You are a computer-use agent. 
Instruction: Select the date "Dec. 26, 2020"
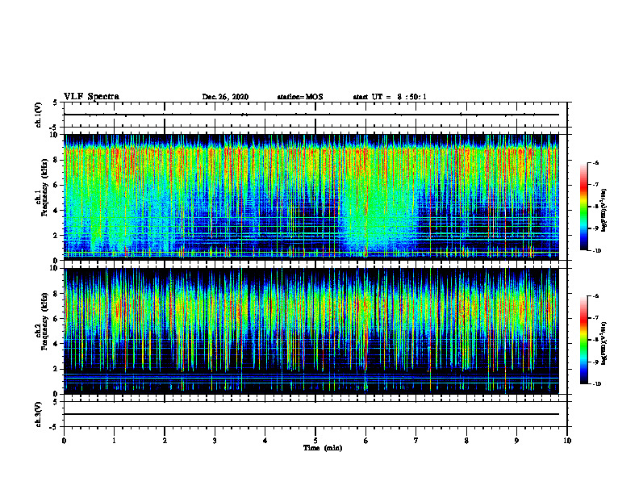(225, 97)
